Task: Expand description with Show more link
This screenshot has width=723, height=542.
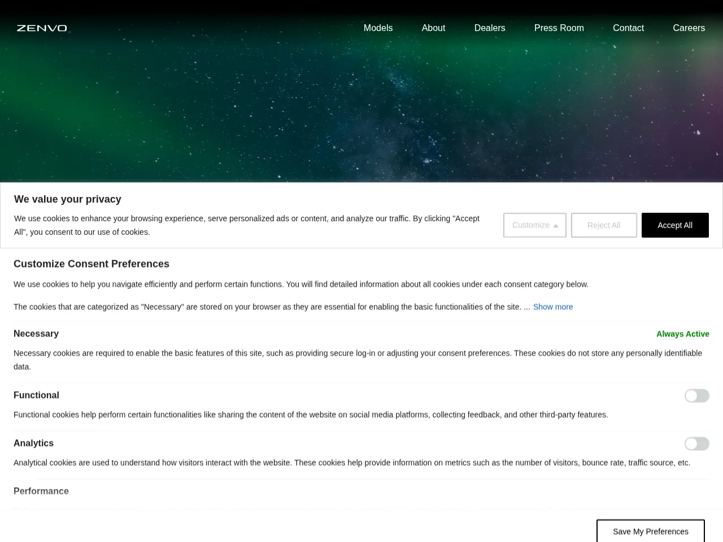Action: [553, 307]
